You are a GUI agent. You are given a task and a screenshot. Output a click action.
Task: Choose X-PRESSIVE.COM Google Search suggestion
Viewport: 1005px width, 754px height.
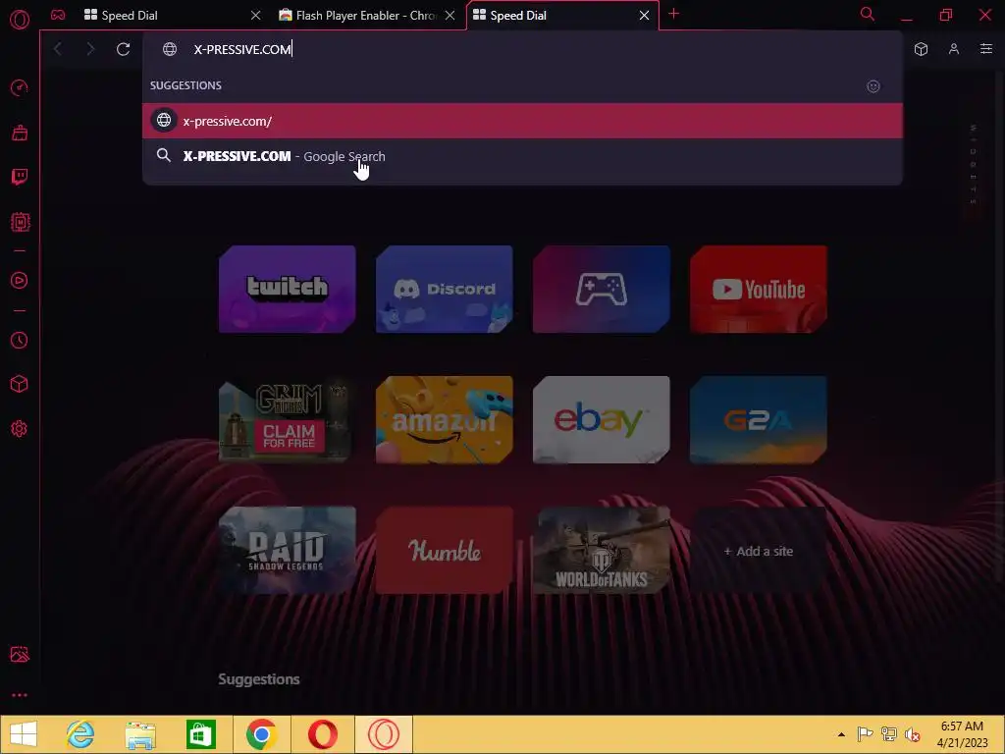pos(522,156)
